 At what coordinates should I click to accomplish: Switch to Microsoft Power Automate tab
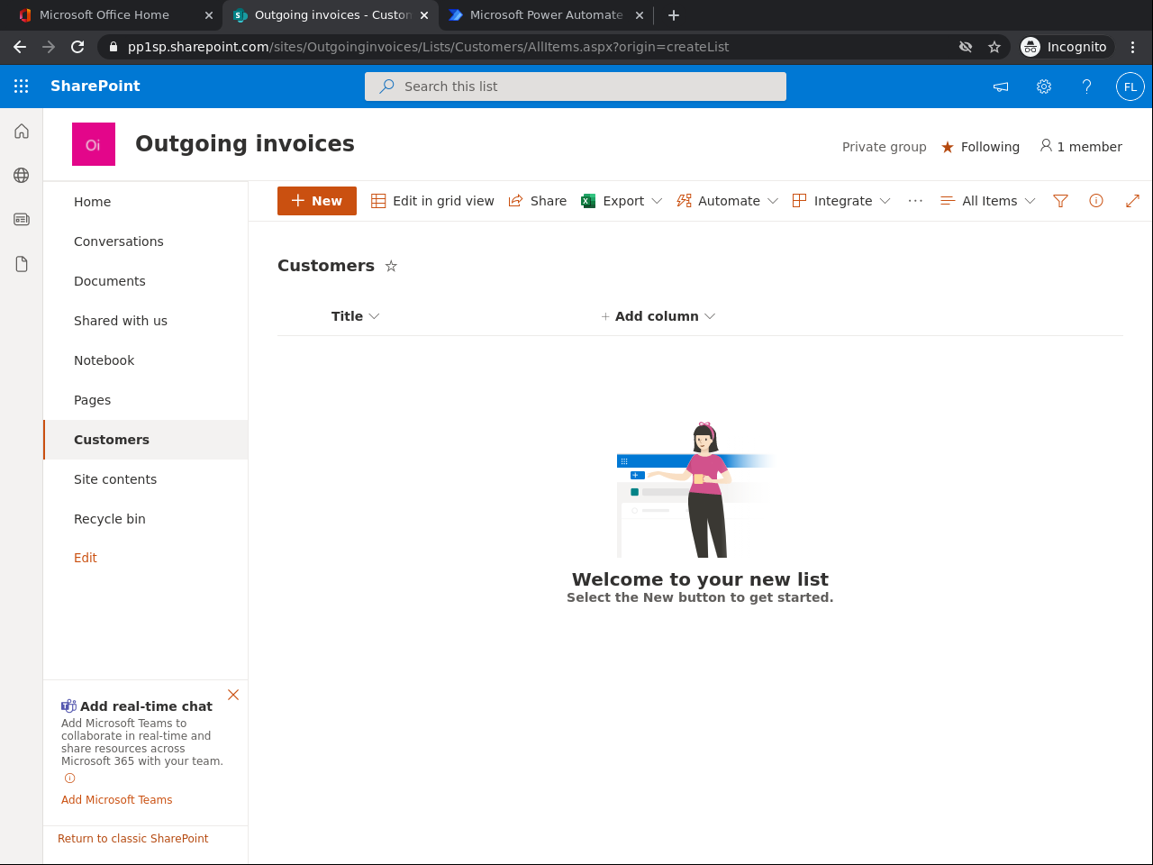[x=545, y=15]
